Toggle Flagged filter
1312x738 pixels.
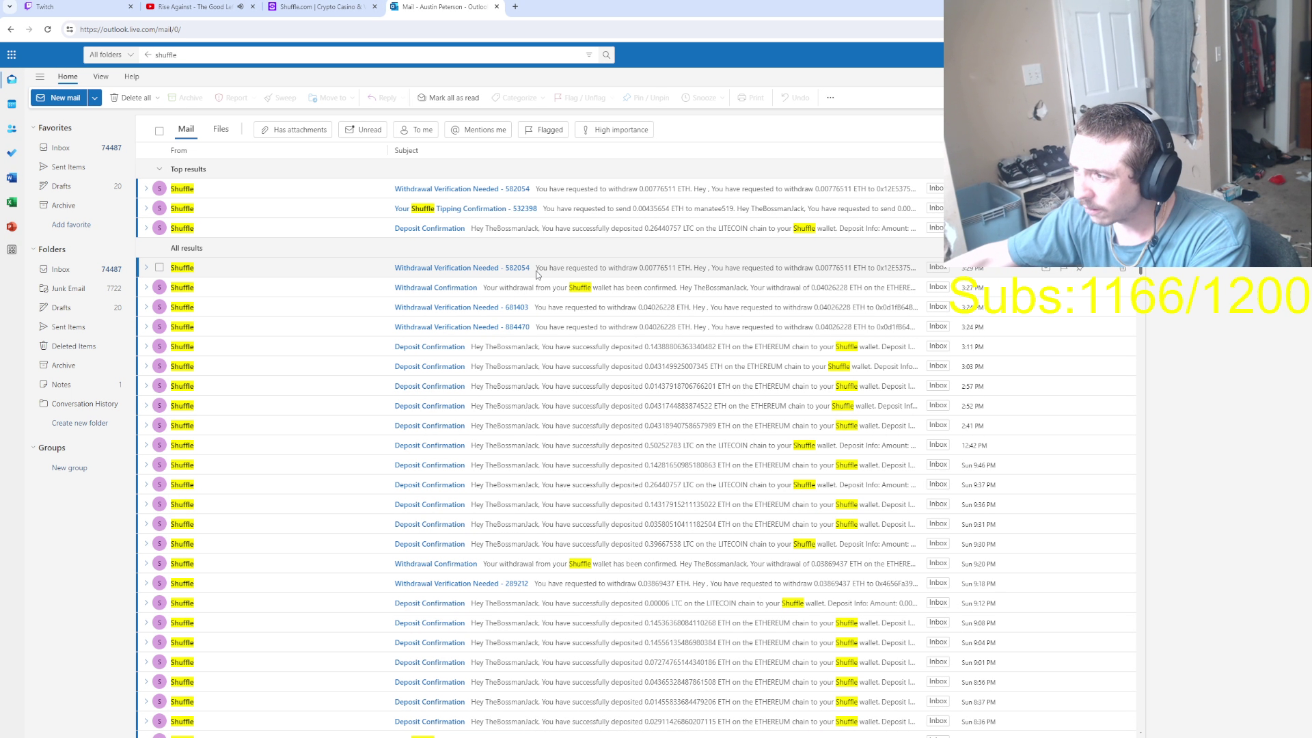click(x=544, y=130)
